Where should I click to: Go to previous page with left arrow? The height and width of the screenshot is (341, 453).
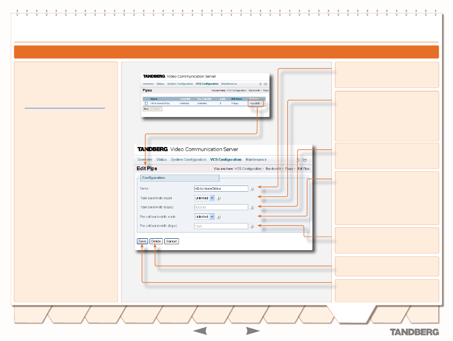click(x=200, y=331)
